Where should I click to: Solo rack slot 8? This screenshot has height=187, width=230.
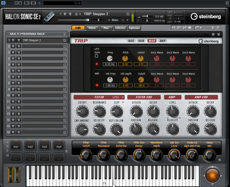(x=19, y=83)
